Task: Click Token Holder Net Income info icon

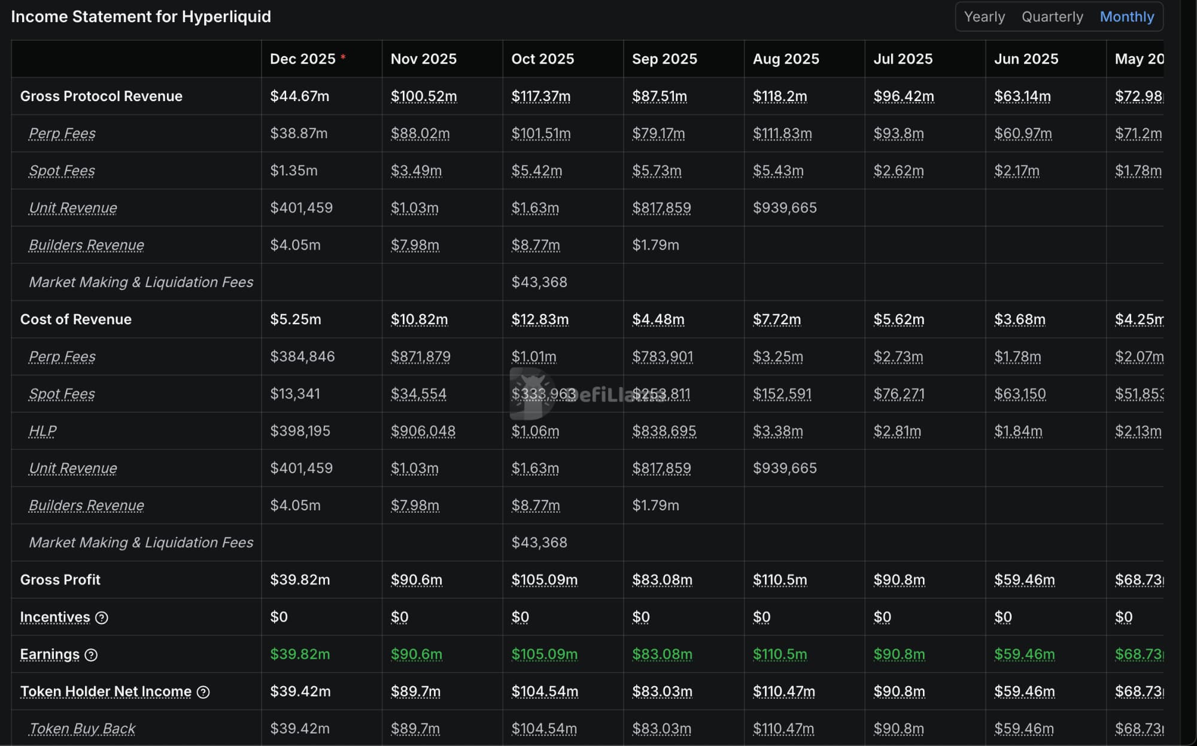Action: (203, 692)
